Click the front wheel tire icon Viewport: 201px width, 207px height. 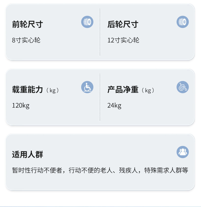click(x=87, y=22)
